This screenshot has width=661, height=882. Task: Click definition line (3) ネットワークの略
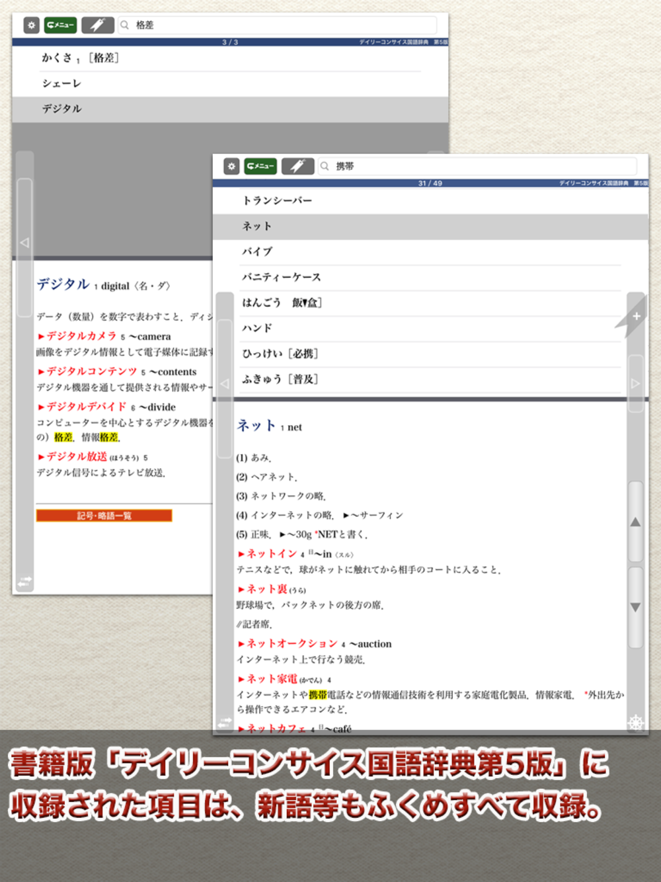[281, 496]
